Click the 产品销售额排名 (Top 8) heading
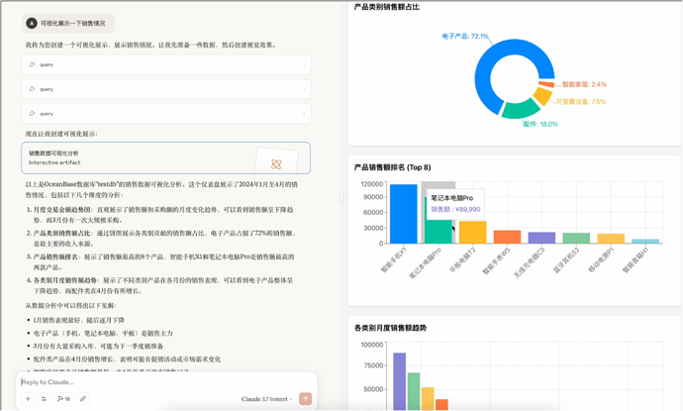 pyautogui.click(x=392, y=167)
